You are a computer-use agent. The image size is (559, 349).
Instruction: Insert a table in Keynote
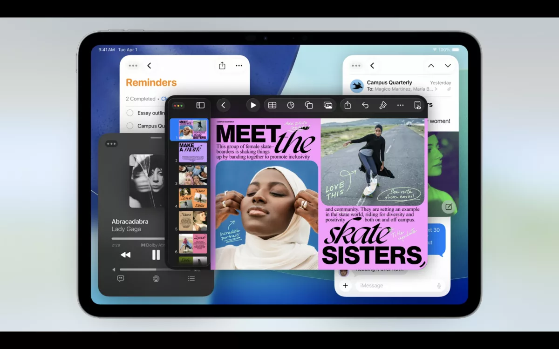point(272,105)
